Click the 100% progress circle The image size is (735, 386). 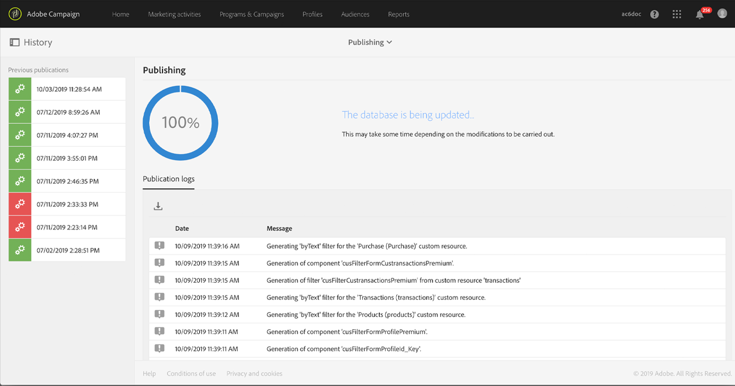pos(181,123)
